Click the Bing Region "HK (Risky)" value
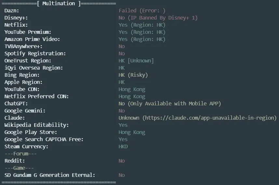This screenshot has height=185, width=279. [x=133, y=75]
